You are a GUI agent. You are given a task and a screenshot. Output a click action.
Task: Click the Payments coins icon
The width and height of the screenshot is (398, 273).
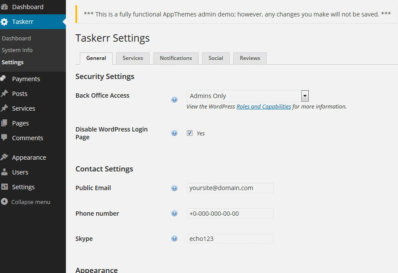3,78
